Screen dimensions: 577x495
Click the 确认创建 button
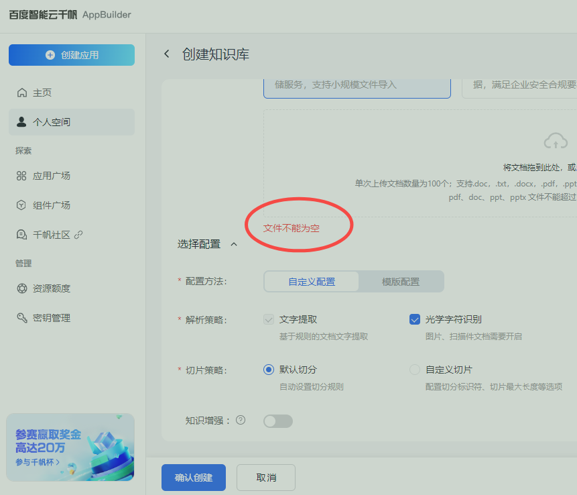coord(194,478)
